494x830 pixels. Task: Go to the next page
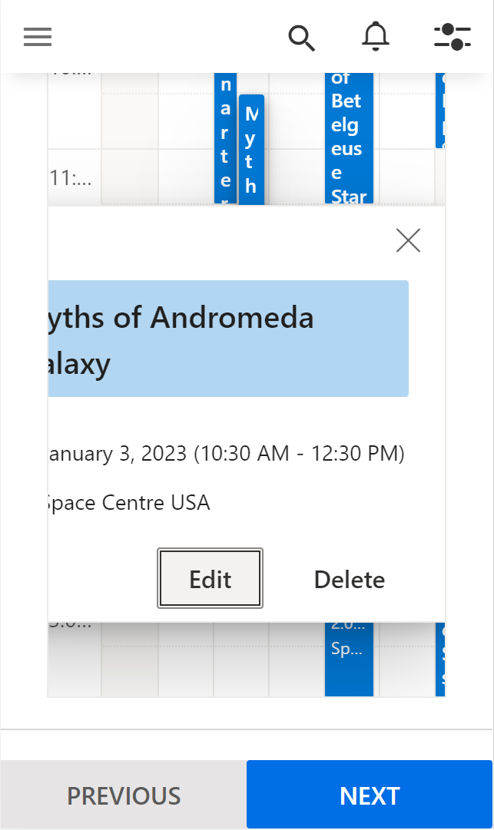[370, 795]
